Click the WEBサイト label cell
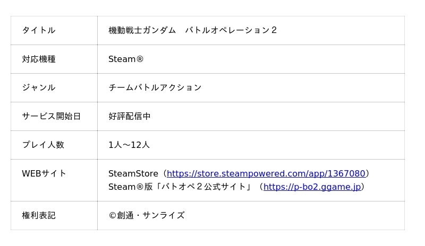Image resolution: width=425 pixels, height=246 pixels. tap(54, 180)
